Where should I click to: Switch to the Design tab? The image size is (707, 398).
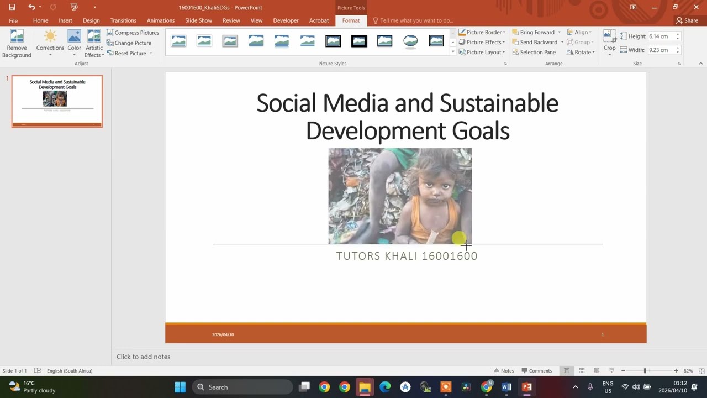coord(91,20)
